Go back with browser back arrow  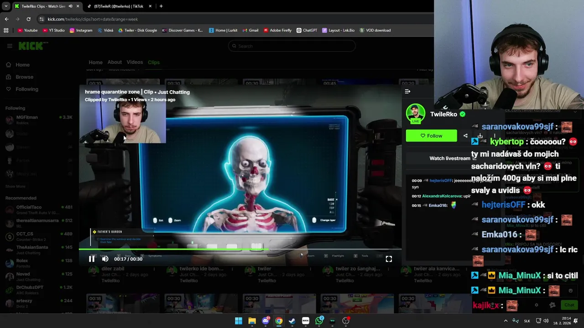(x=6, y=19)
